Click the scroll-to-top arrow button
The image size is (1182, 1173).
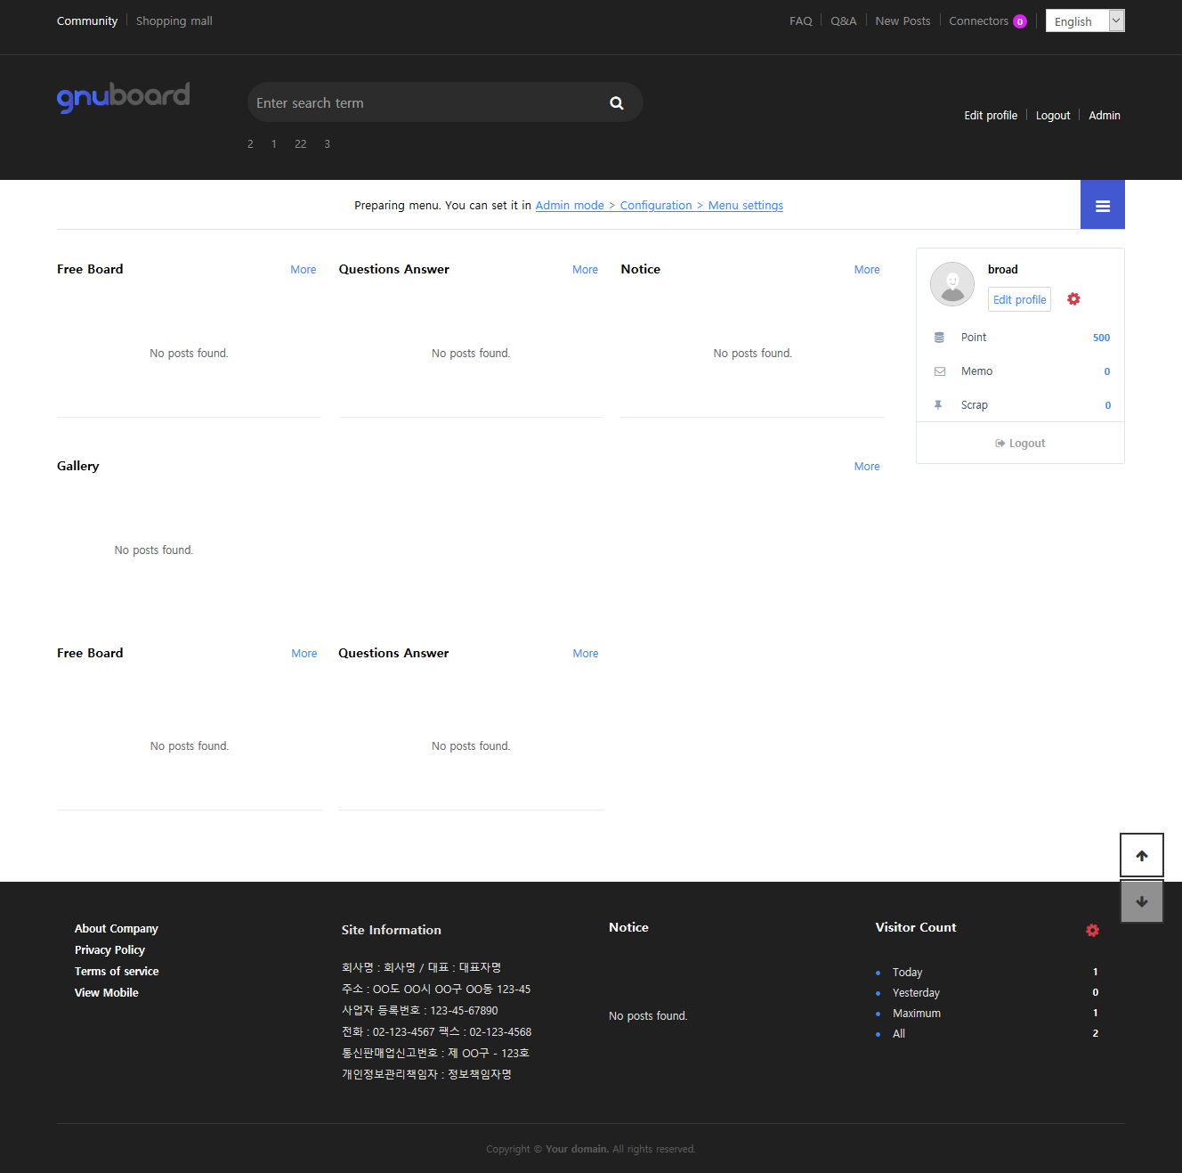tap(1141, 856)
